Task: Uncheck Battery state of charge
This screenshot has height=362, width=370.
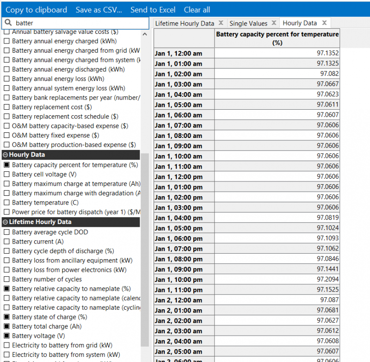Action: coord(6,317)
